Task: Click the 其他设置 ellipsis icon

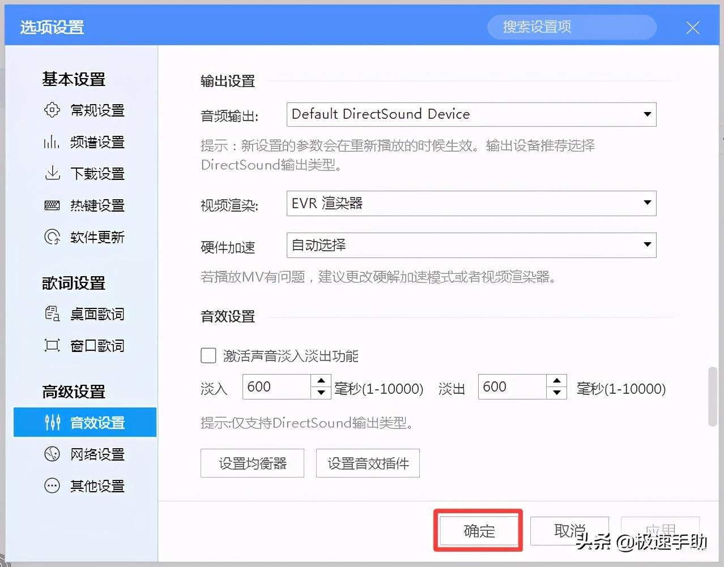Action: (52, 486)
